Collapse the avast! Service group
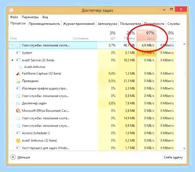195x172 pixels. [x=12, y=60]
